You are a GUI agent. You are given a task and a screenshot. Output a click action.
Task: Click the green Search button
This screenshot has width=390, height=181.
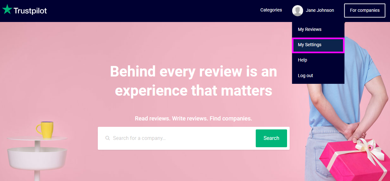pos(271,138)
